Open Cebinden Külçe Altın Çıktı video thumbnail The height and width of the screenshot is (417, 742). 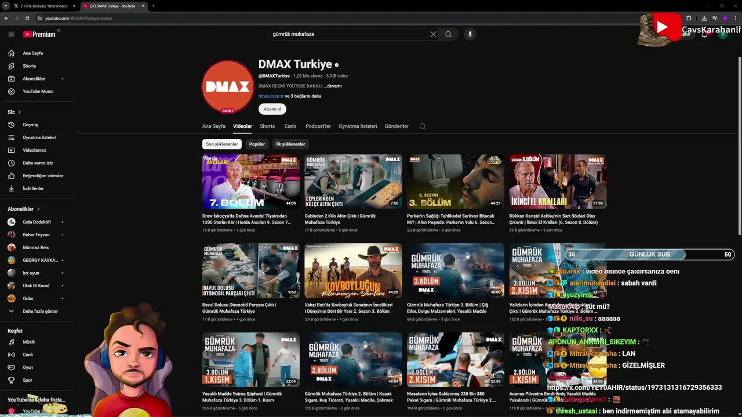point(353,181)
